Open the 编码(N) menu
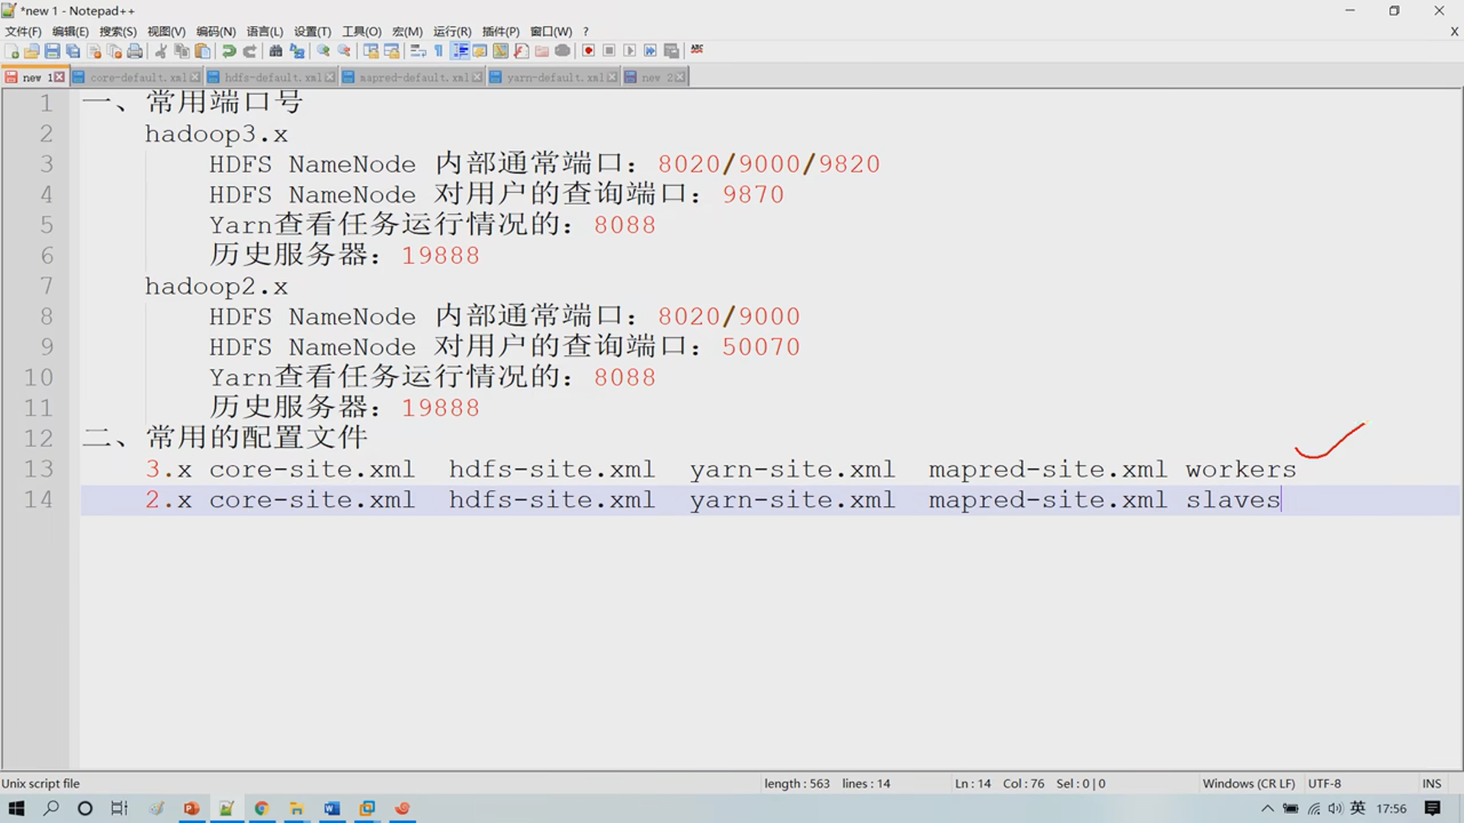 tap(216, 31)
